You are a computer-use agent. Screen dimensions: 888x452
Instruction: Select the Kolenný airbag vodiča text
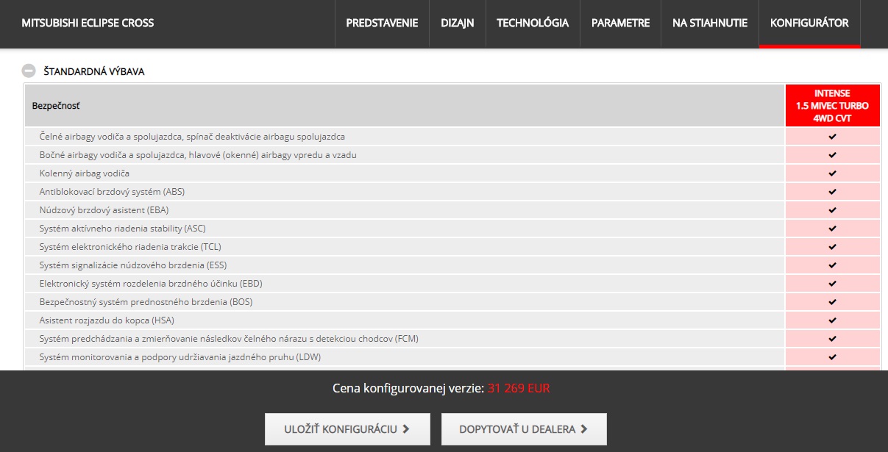click(x=85, y=173)
